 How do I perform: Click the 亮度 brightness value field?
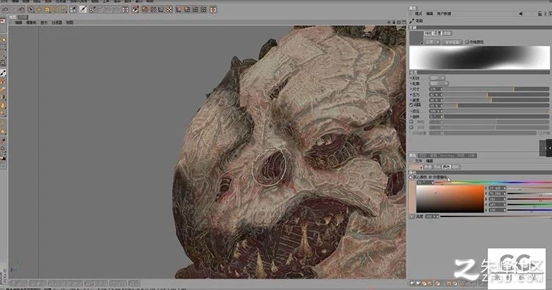click(431, 216)
